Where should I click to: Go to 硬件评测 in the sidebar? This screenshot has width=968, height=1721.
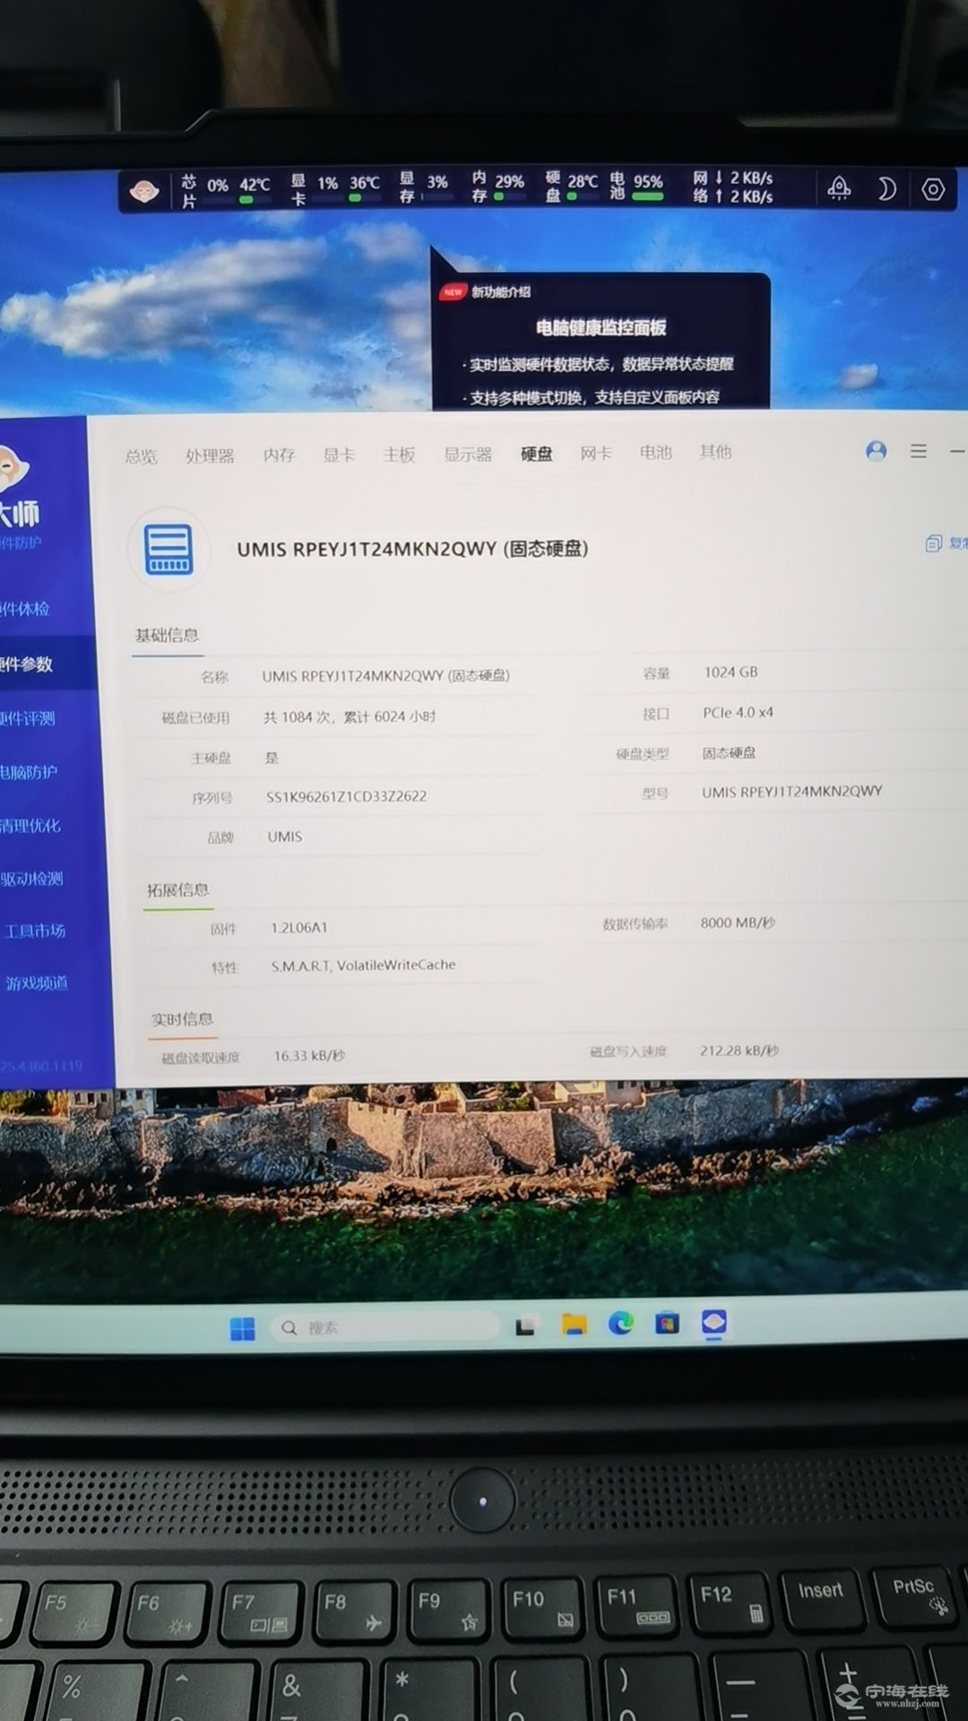[29, 718]
